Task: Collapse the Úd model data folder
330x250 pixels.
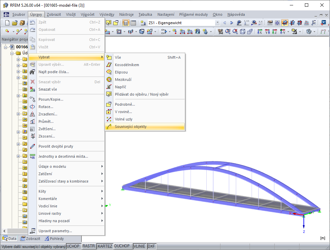Action: coord(12,53)
